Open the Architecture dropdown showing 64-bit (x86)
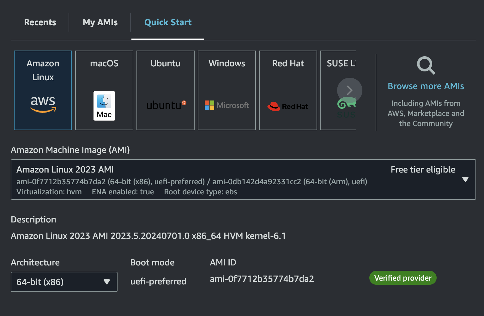 click(x=64, y=282)
